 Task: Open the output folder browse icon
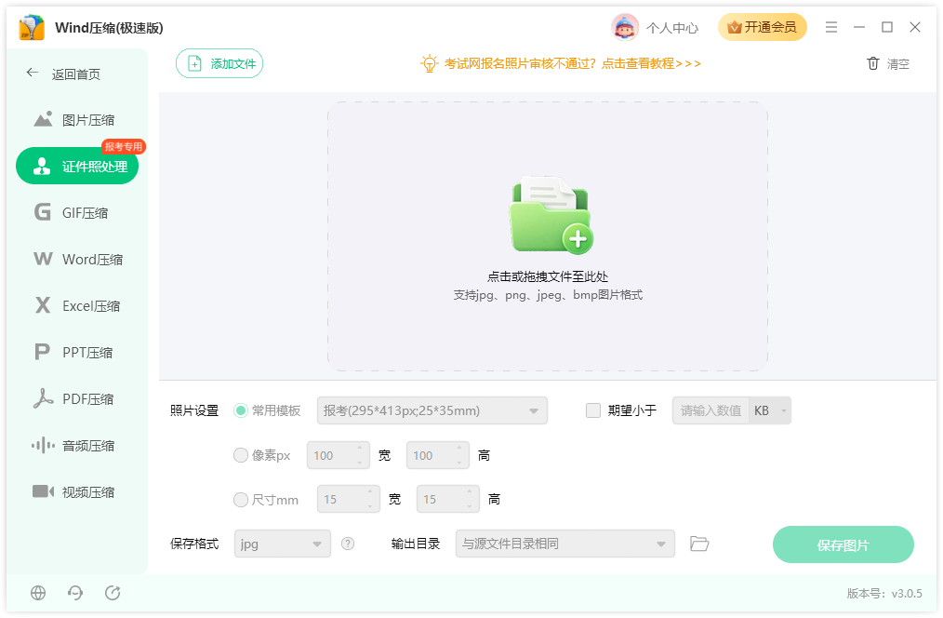(x=698, y=544)
